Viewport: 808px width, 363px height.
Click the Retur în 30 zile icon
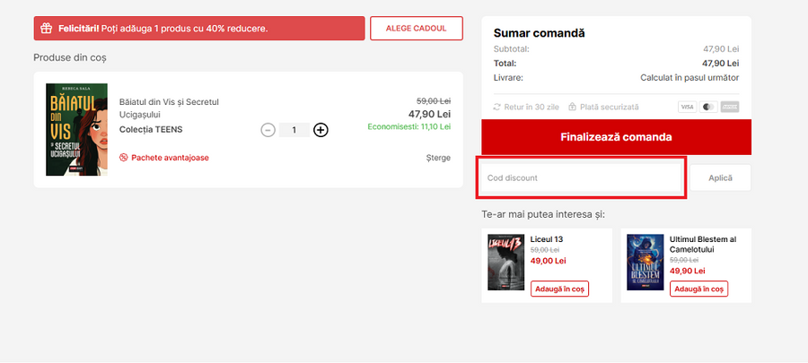point(497,107)
